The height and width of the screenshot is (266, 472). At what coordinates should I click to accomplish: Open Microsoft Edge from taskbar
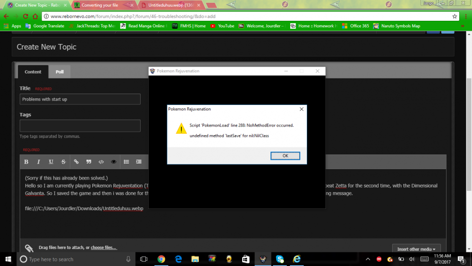coord(178,259)
